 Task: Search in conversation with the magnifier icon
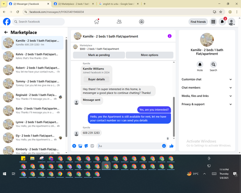tap(213, 65)
